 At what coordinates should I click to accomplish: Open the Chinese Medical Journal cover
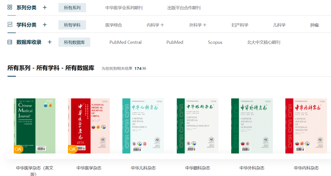pyautogui.click(x=35, y=126)
